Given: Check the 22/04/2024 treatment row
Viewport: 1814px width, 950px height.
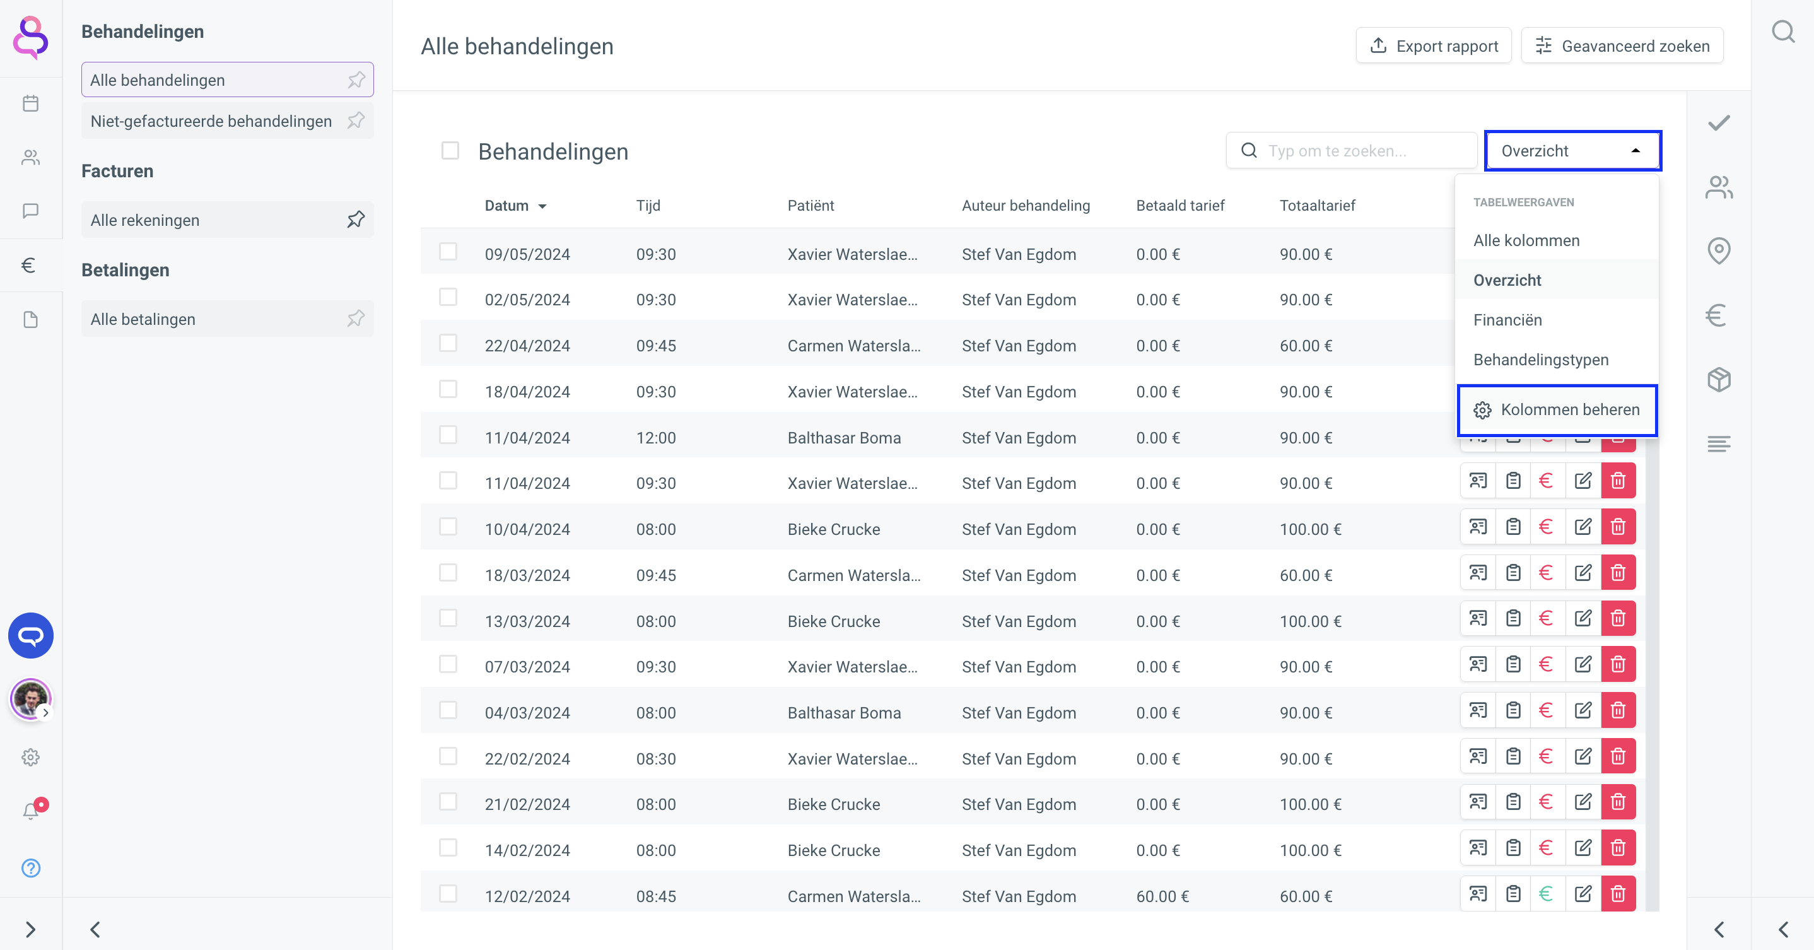Looking at the screenshot, I should (448, 343).
